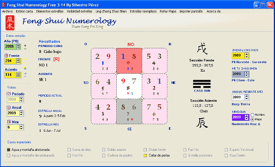Select the Hombre radio button

(x=253, y=115)
